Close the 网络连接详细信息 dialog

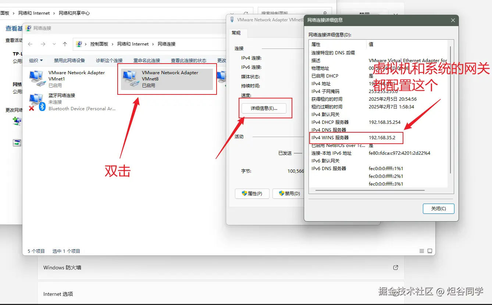453,21
